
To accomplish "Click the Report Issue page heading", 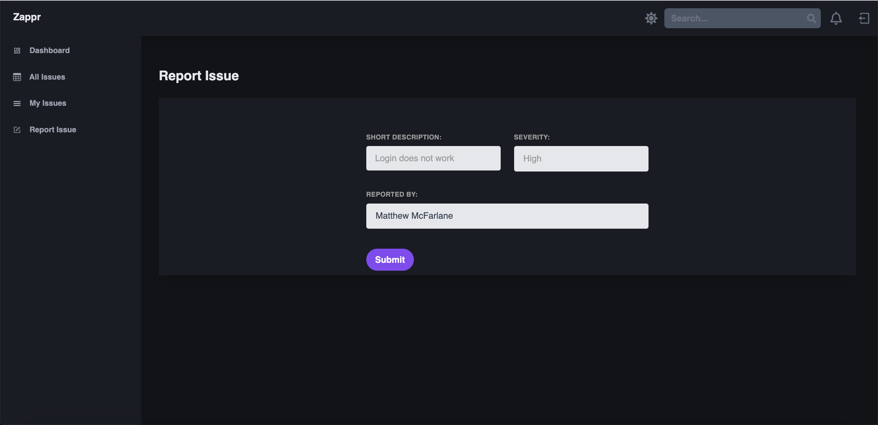I will pyautogui.click(x=199, y=76).
